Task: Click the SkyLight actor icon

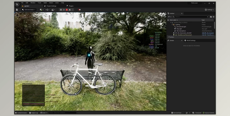Action: (175, 29)
